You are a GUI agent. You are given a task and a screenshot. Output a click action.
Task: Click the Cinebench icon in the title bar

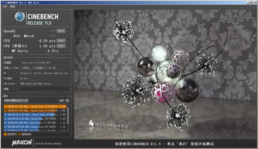(x=2, y=2)
